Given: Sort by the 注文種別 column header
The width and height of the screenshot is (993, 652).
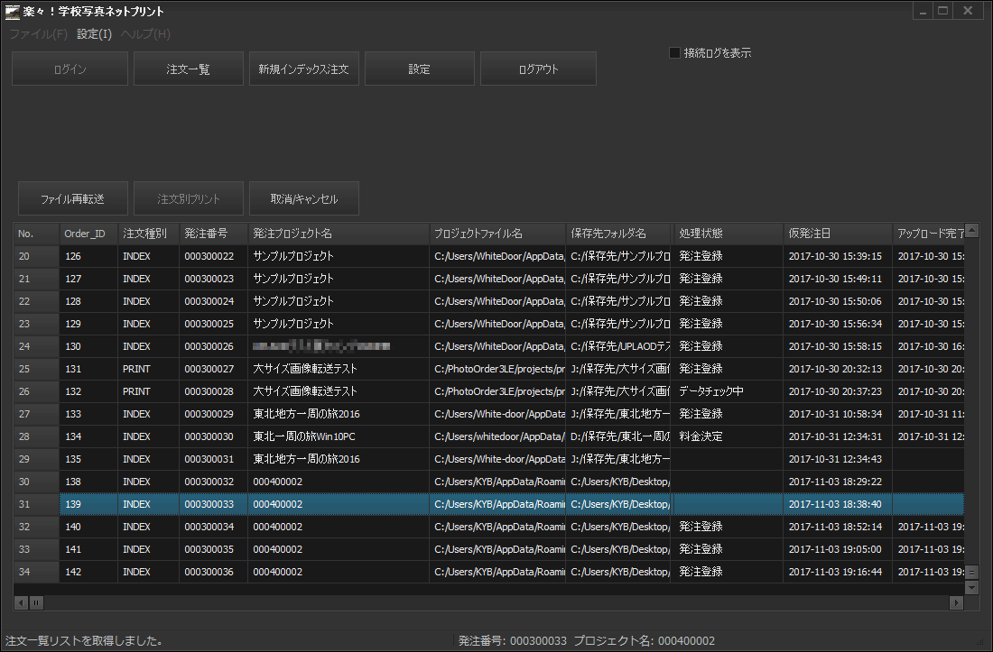Looking at the screenshot, I should 148,234.
